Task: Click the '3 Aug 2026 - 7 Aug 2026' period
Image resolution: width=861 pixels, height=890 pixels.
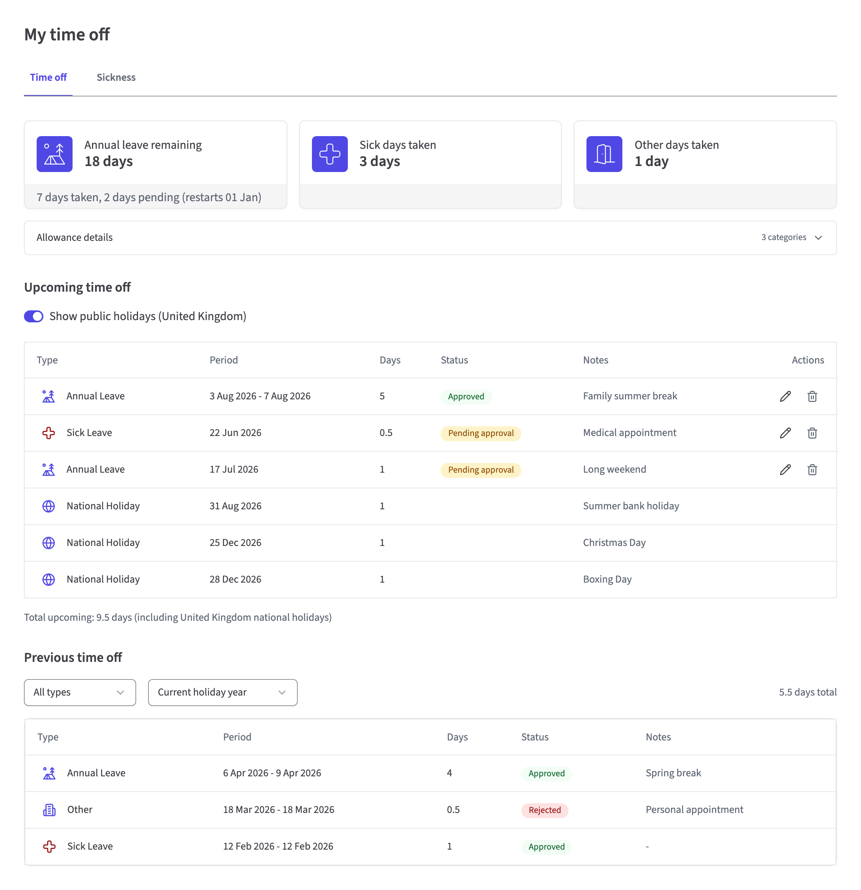Action: click(260, 396)
